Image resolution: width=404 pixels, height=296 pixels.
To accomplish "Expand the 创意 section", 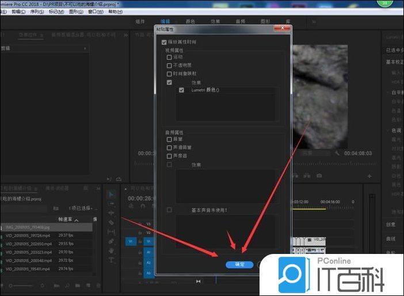I will pyautogui.click(x=391, y=225).
